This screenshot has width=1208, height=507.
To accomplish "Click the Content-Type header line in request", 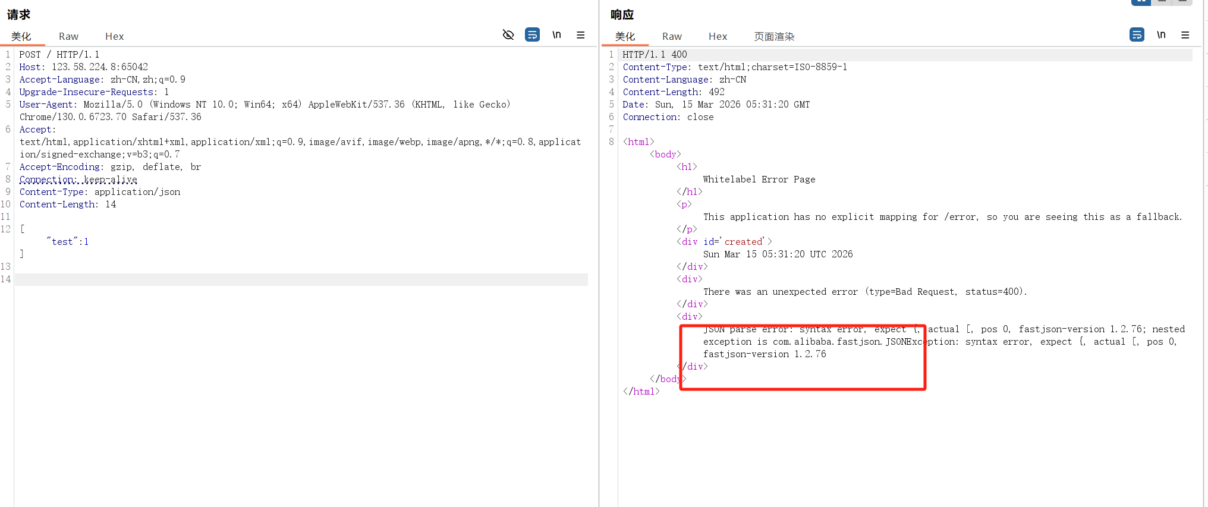I will (x=100, y=192).
